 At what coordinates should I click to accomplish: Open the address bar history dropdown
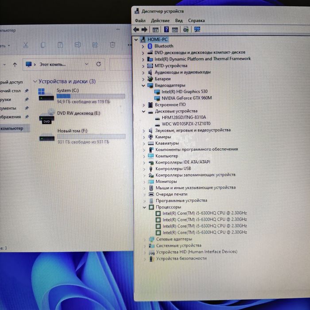87,64
